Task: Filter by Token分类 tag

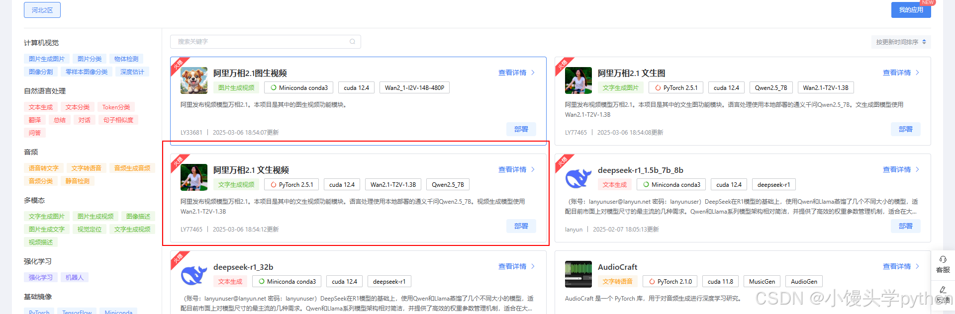Action: [x=116, y=107]
